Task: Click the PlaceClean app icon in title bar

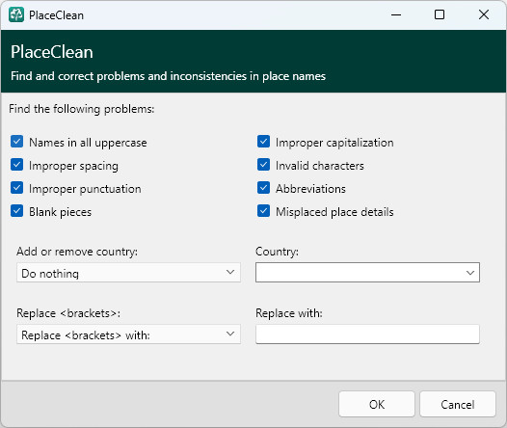Action: (x=16, y=14)
